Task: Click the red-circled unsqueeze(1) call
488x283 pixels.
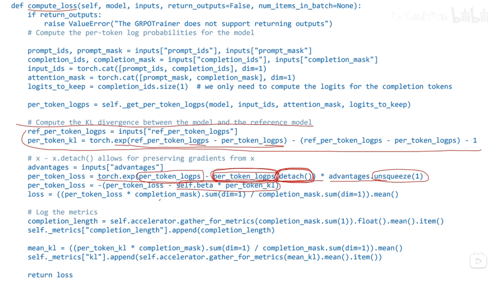Action: click(399, 176)
